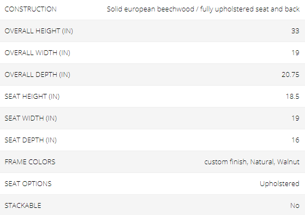
Task: Select the overall depth value 20.75
Action: [290, 75]
